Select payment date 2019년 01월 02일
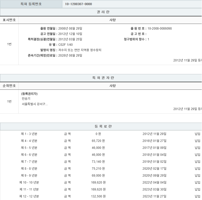The height and width of the screenshot is (200, 202). (x=154, y=162)
